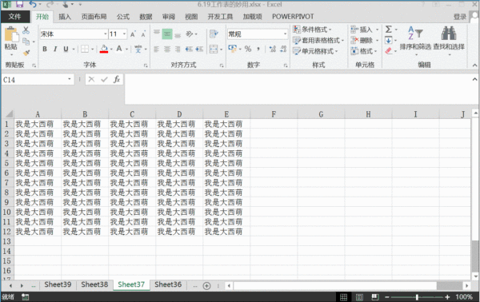Increase indent
Viewport: 480px width, 302px height.
pos(199,49)
